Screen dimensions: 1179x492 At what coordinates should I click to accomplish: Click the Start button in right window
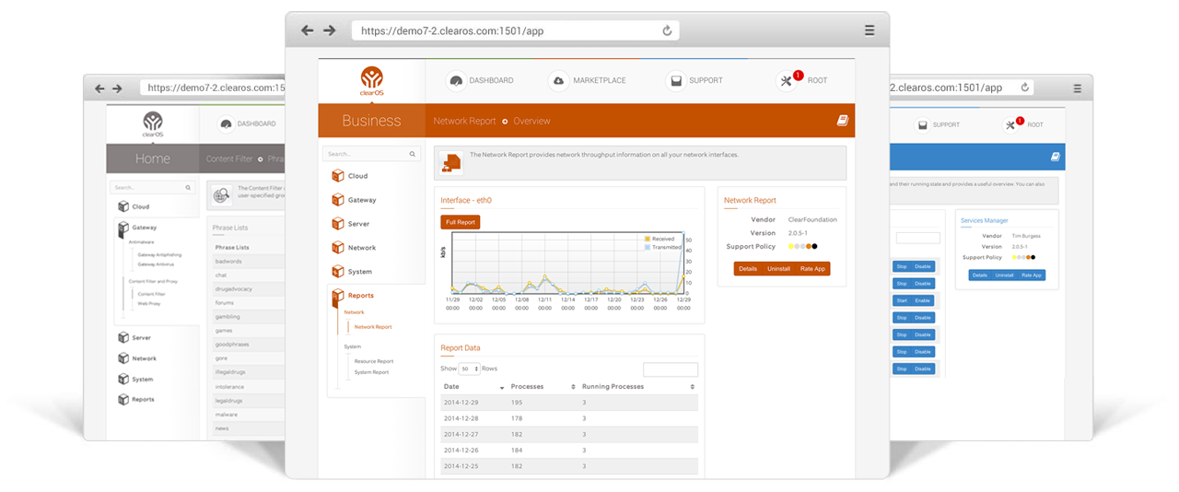click(x=902, y=300)
